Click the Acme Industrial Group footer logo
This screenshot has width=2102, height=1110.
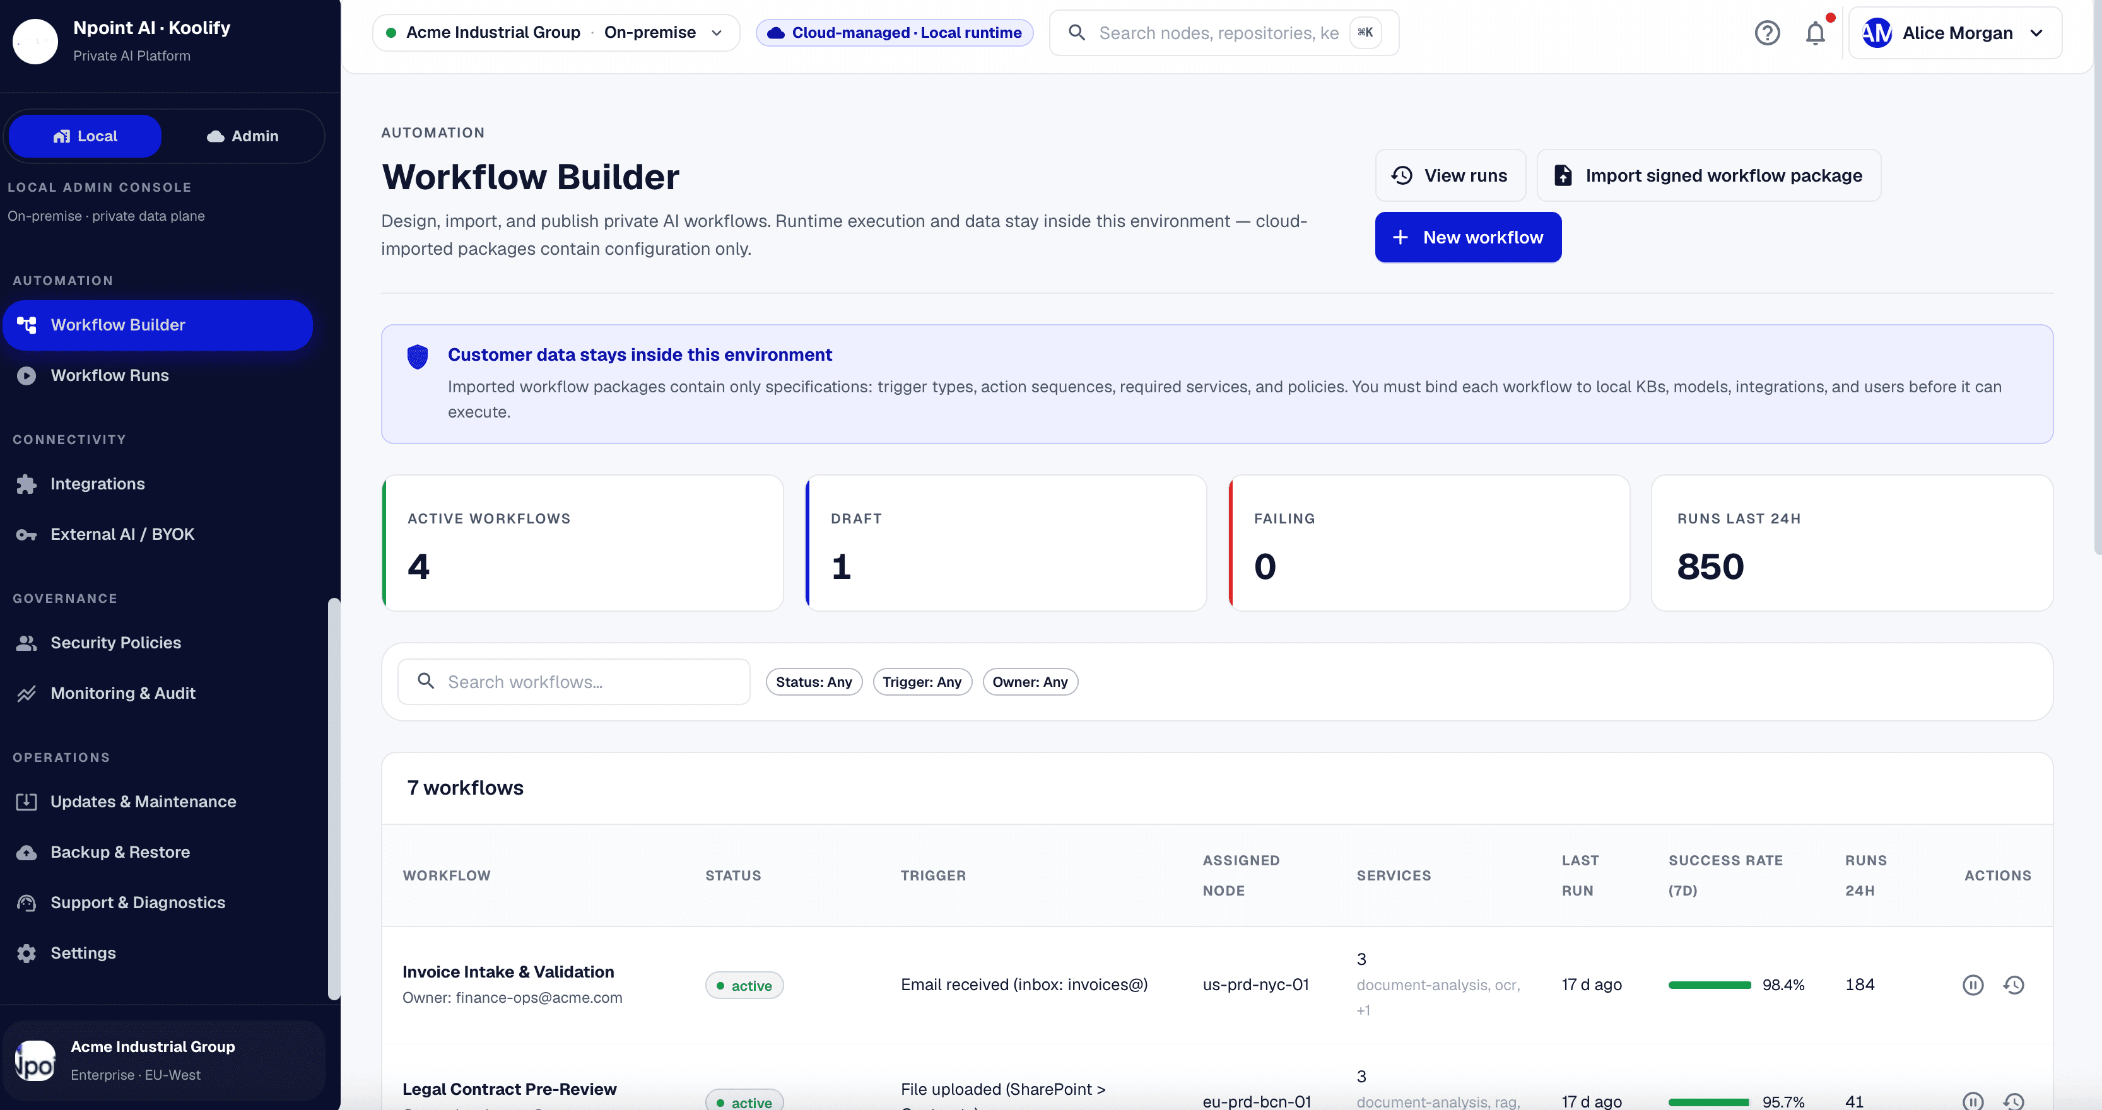[35, 1061]
